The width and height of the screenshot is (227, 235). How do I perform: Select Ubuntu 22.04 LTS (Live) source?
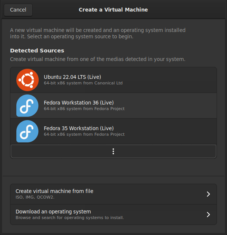tap(113, 80)
